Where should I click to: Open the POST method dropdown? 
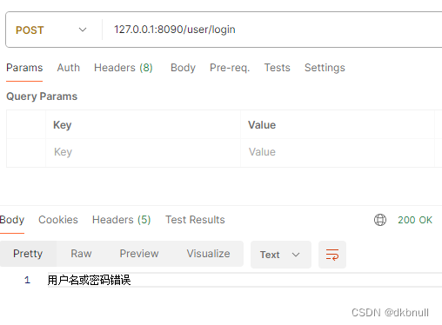51,30
